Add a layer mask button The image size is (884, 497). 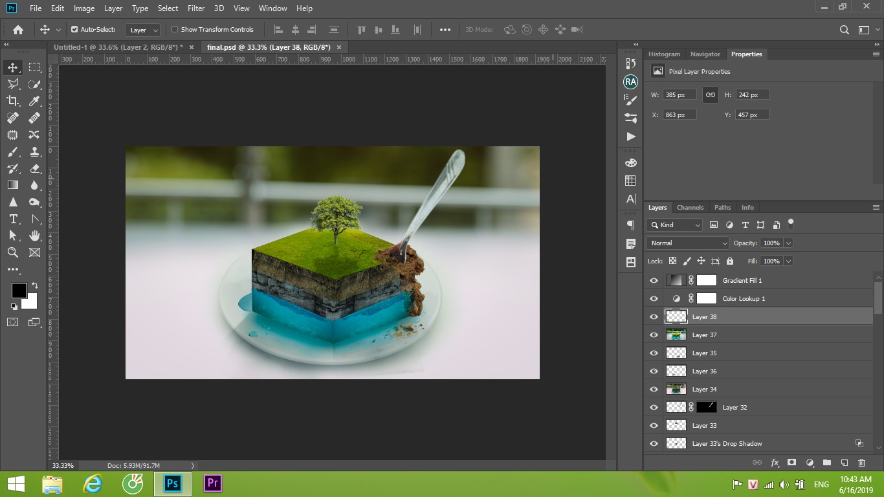[x=791, y=463]
